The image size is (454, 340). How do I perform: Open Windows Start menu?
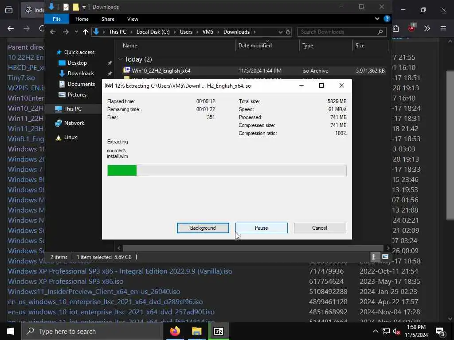click(x=11, y=331)
